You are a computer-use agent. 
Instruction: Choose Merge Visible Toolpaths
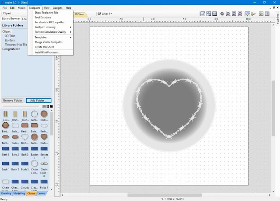50,42
